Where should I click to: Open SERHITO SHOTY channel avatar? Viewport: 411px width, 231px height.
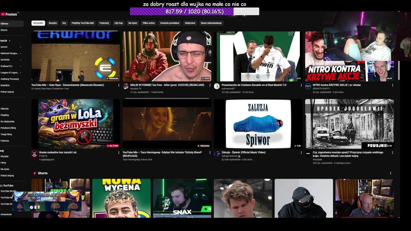point(308,86)
